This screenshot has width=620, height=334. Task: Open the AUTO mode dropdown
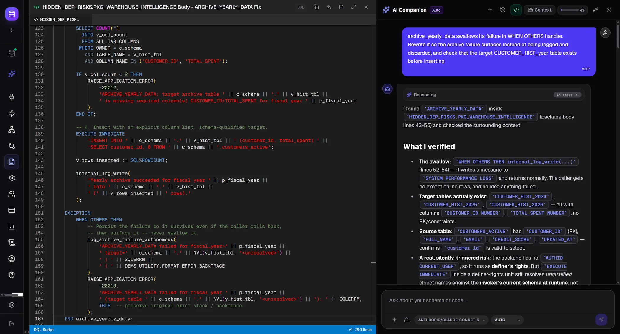point(507,320)
